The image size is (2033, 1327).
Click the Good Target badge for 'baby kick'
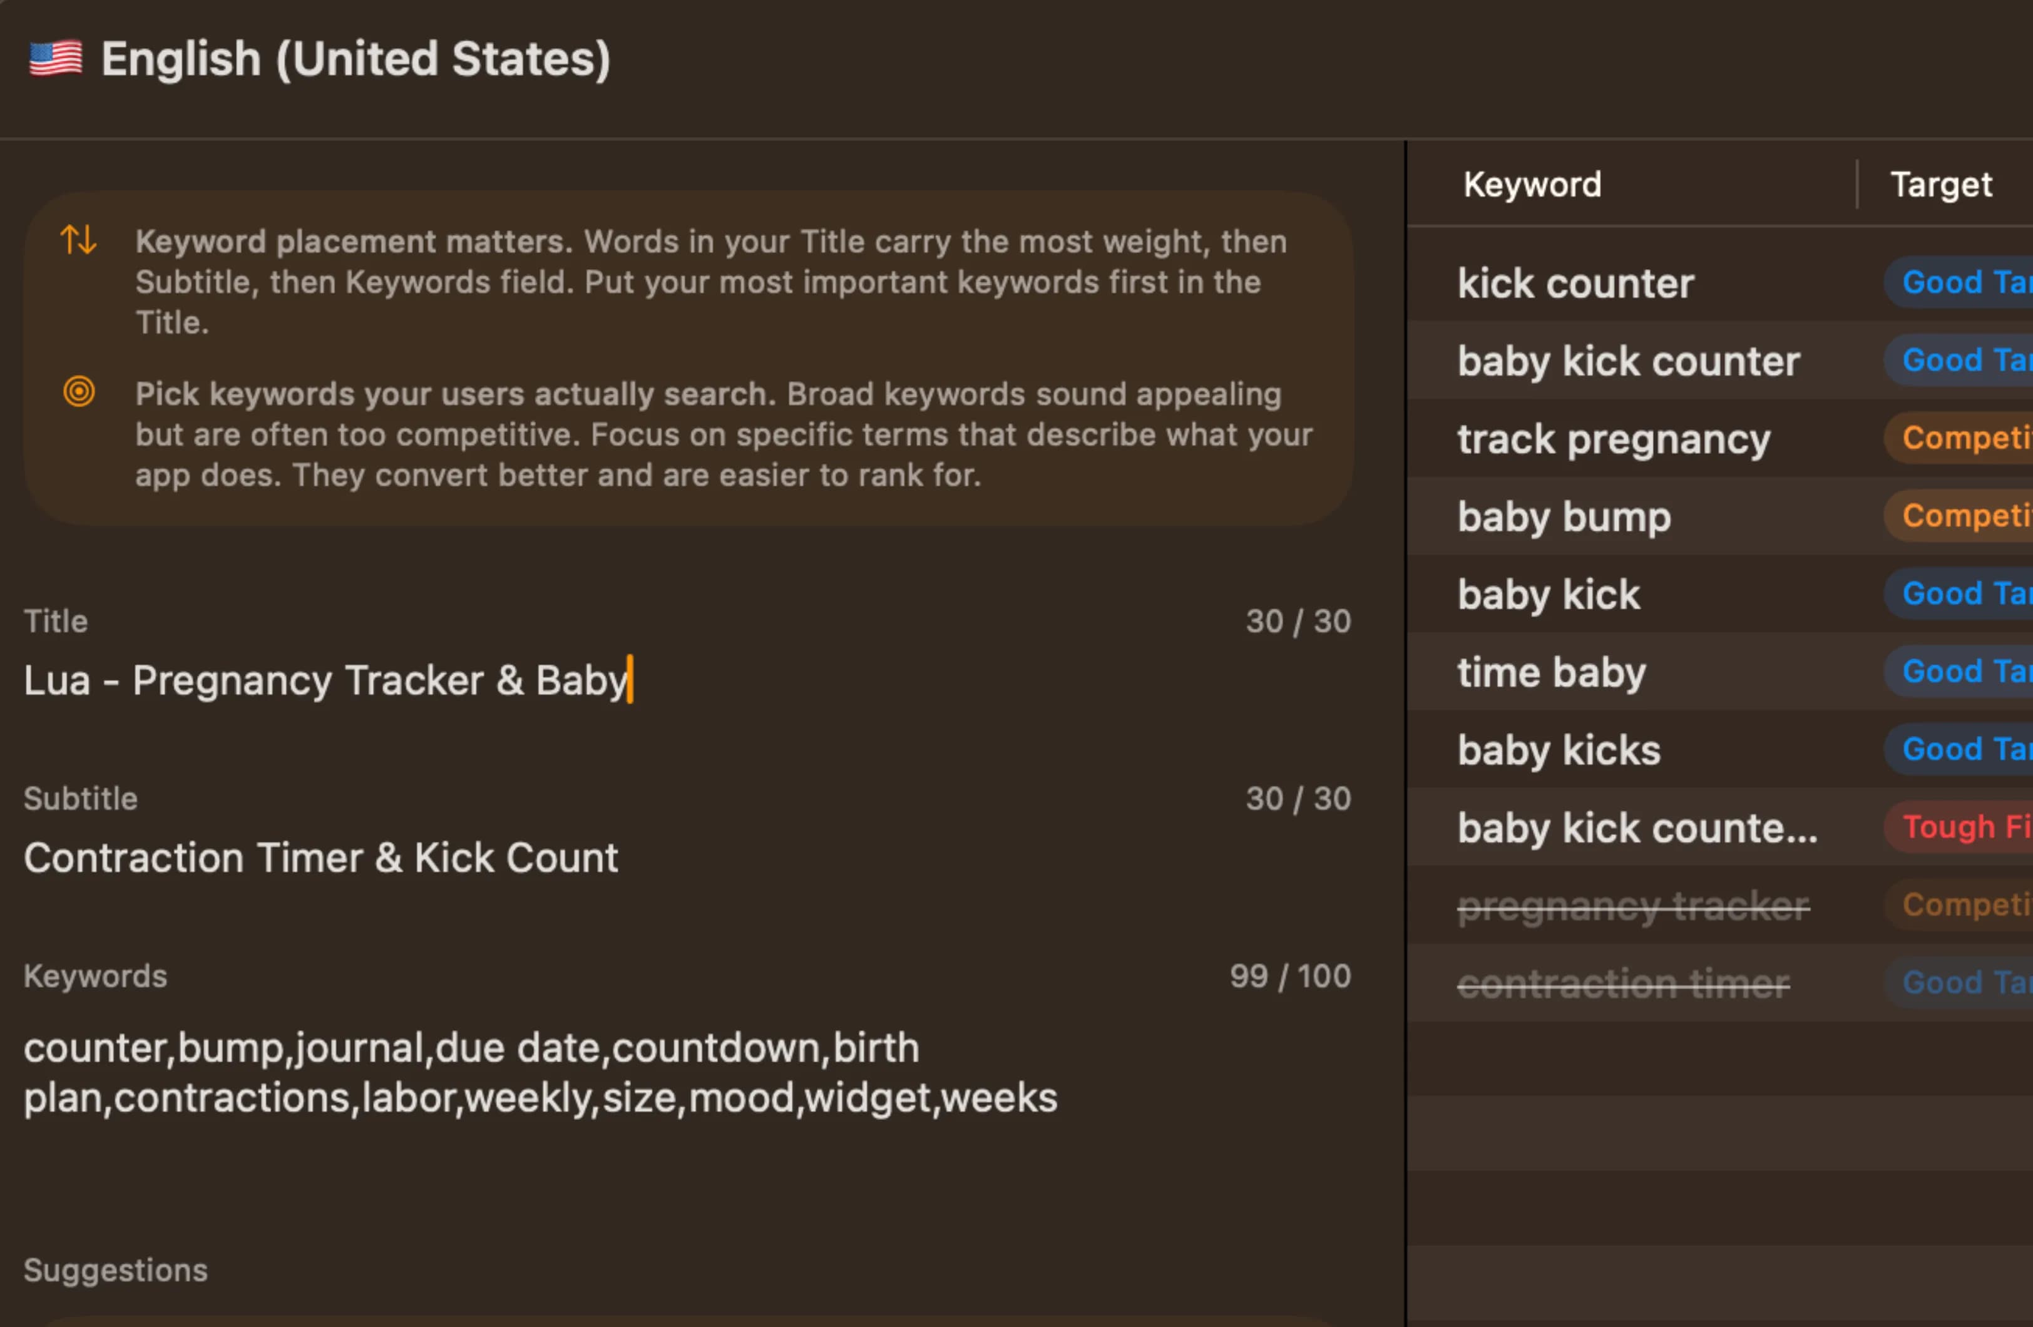(1964, 594)
